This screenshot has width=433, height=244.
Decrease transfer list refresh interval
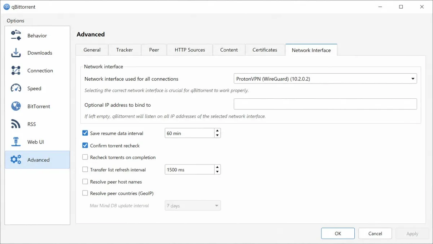click(x=217, y=172)
